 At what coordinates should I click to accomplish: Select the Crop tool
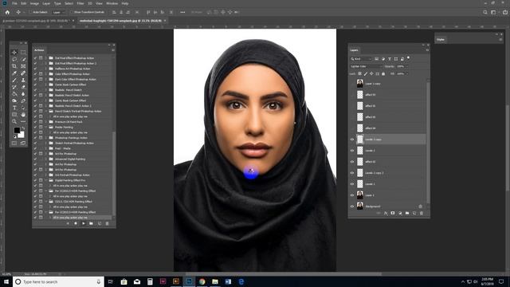(x=14, y=66)
